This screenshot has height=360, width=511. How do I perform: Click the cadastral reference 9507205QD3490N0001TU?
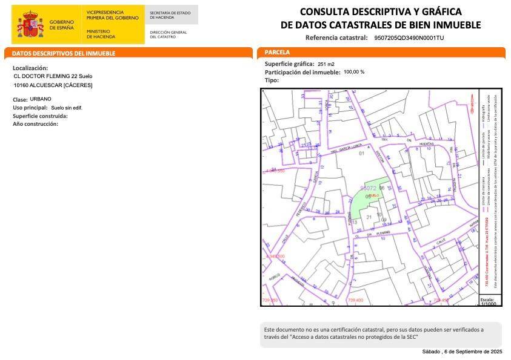(409, 38)
